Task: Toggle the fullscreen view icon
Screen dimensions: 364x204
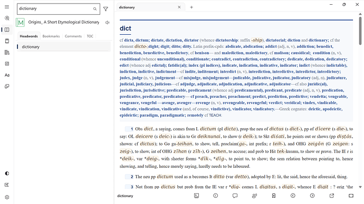Action: (351, 196)
